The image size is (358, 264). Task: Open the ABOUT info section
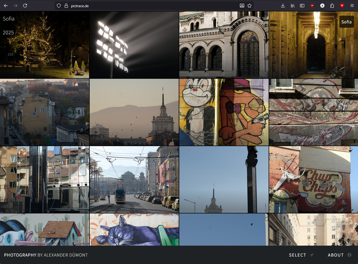click(x=339, y=255)
